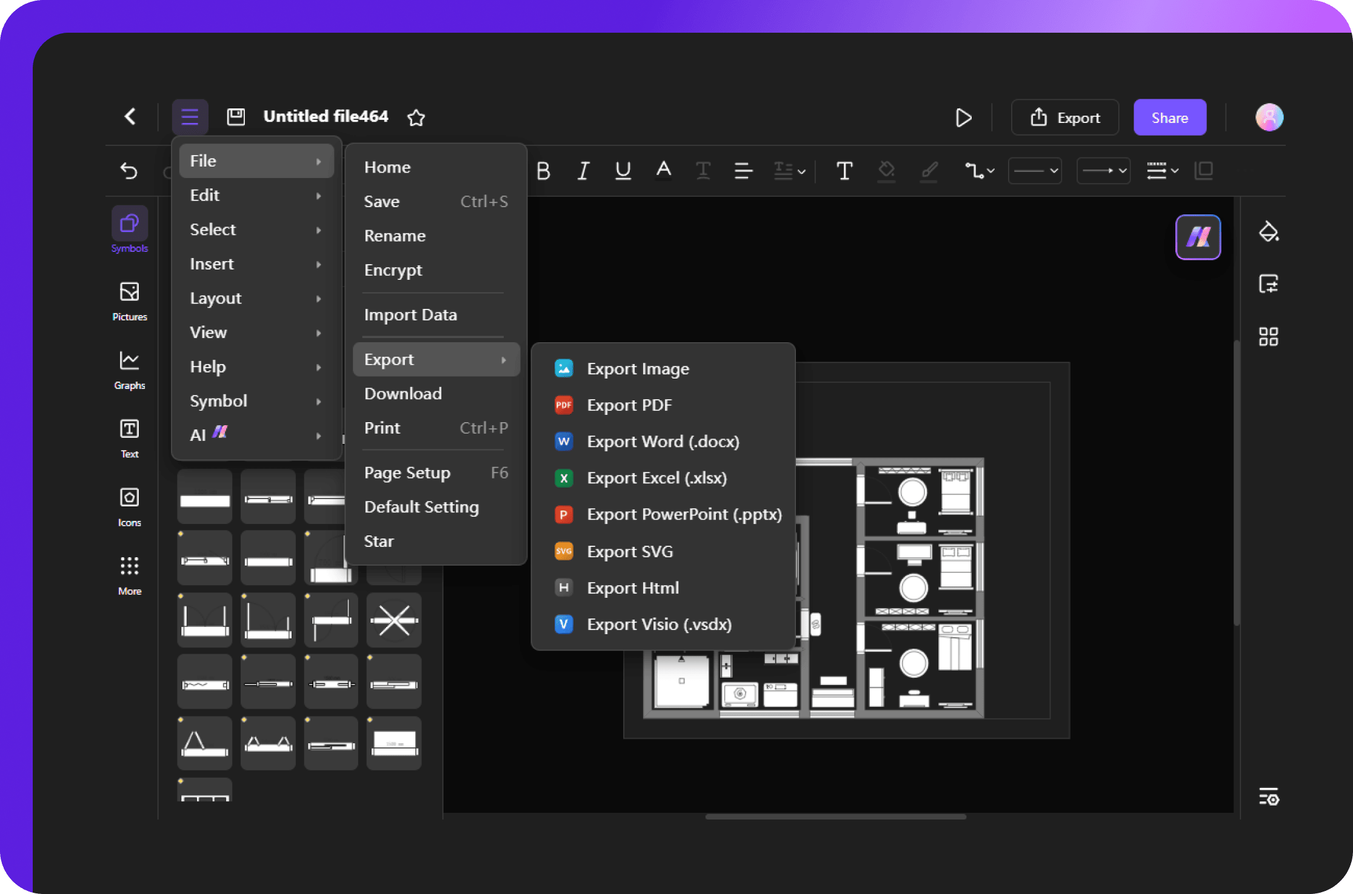Click the AI assistant floating button

point(1198,237)
